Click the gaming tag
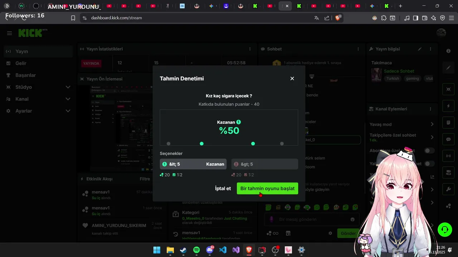 [412, 79]
